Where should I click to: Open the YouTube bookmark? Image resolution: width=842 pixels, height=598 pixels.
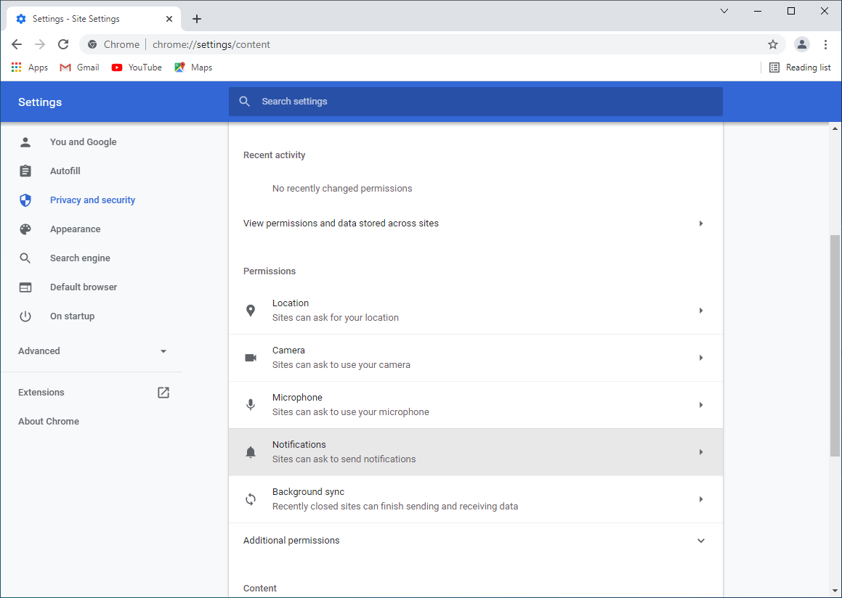click(137, 67)
